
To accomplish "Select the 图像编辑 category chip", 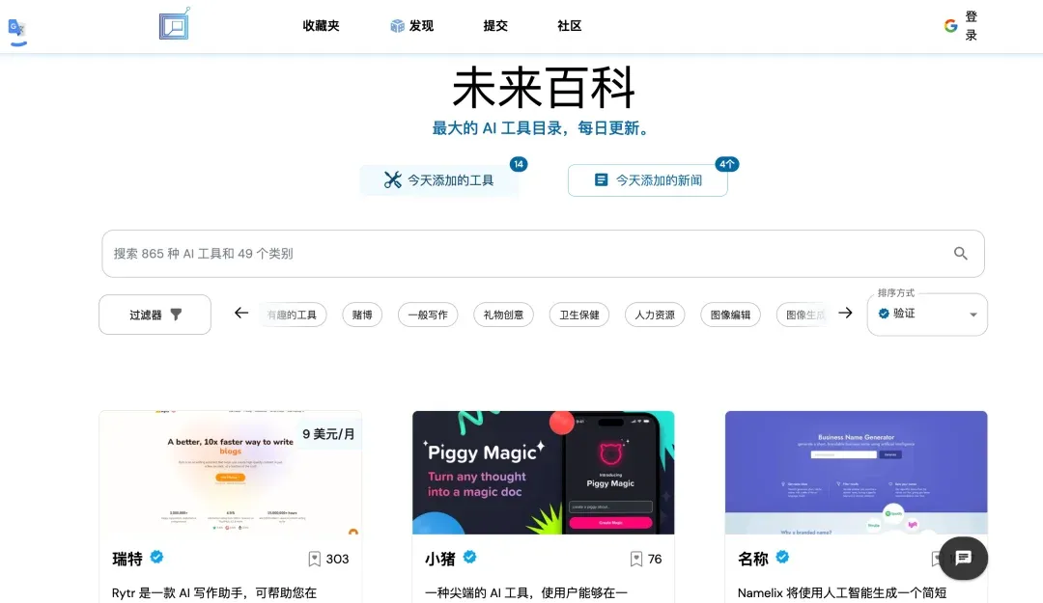I will point(730,315).
